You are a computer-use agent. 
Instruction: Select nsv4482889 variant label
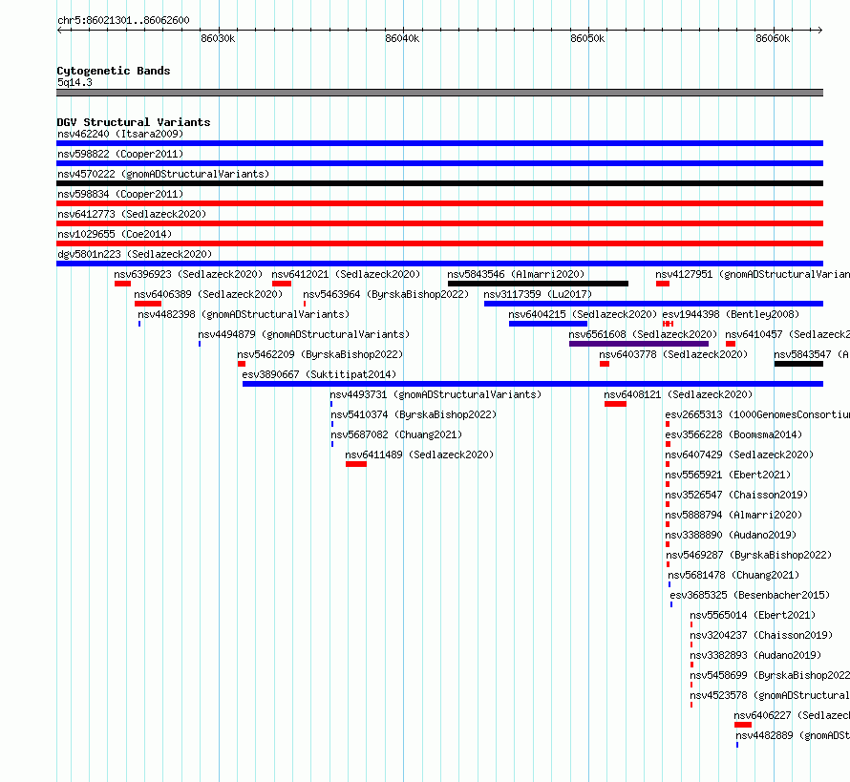[793, 735]
